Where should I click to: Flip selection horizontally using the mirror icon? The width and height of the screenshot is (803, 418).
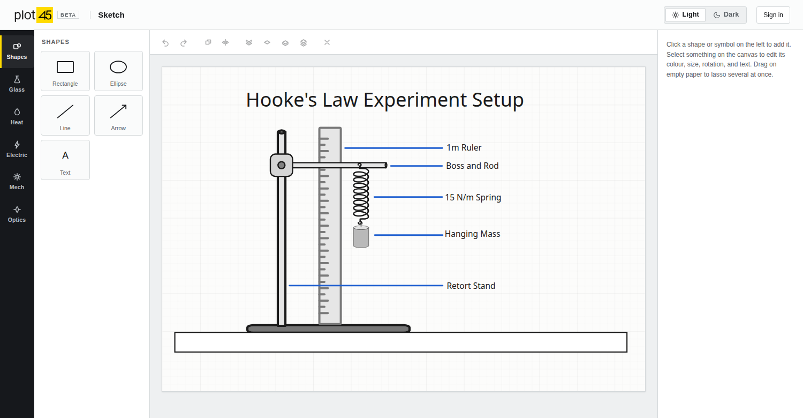pyautogui.click(x=225, y=42)
